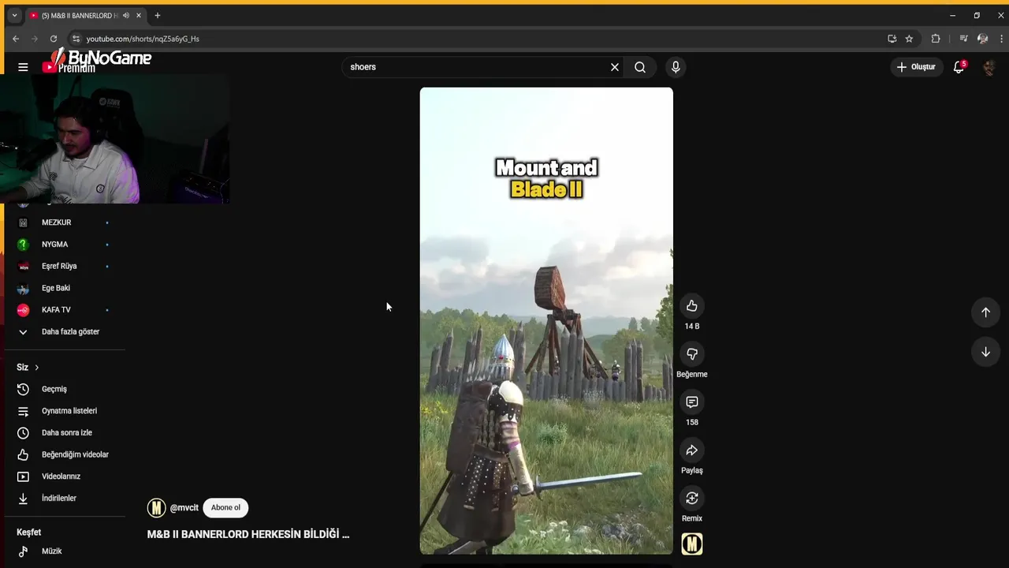1009x568 pixels.
Task: Go back in browser history
Action: pyautogui.click(x=16, y=39)
